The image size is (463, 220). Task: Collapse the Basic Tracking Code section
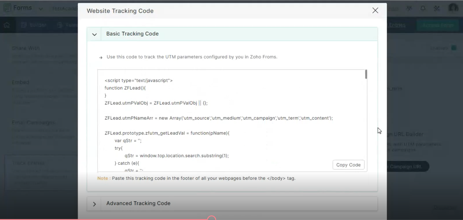pos(94,34)
